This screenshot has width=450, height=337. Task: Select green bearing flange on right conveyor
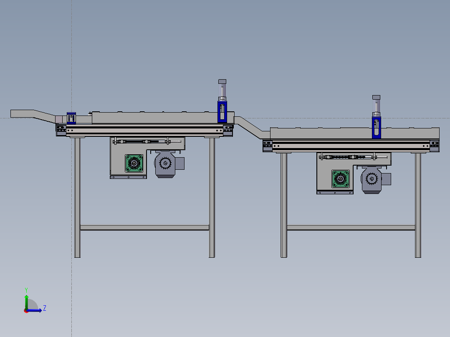coord(341,179)
